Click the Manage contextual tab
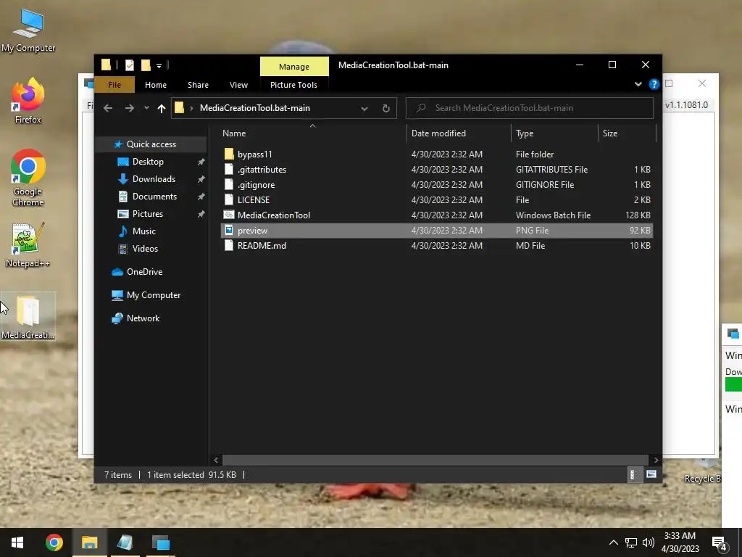 [294, 66]
